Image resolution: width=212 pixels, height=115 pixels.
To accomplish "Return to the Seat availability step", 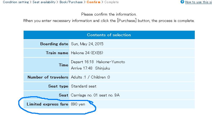I will coord(44,2).
